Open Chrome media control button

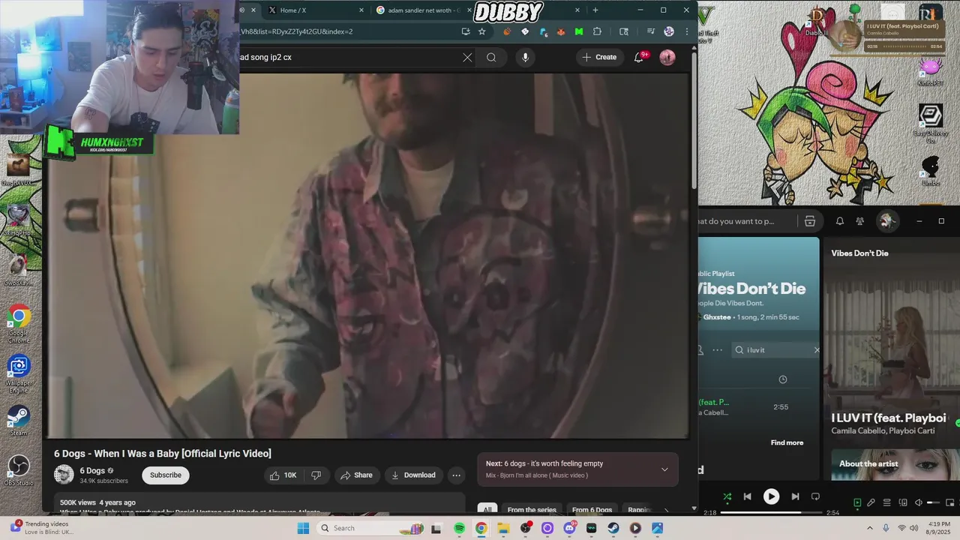(x=651, y=31)
